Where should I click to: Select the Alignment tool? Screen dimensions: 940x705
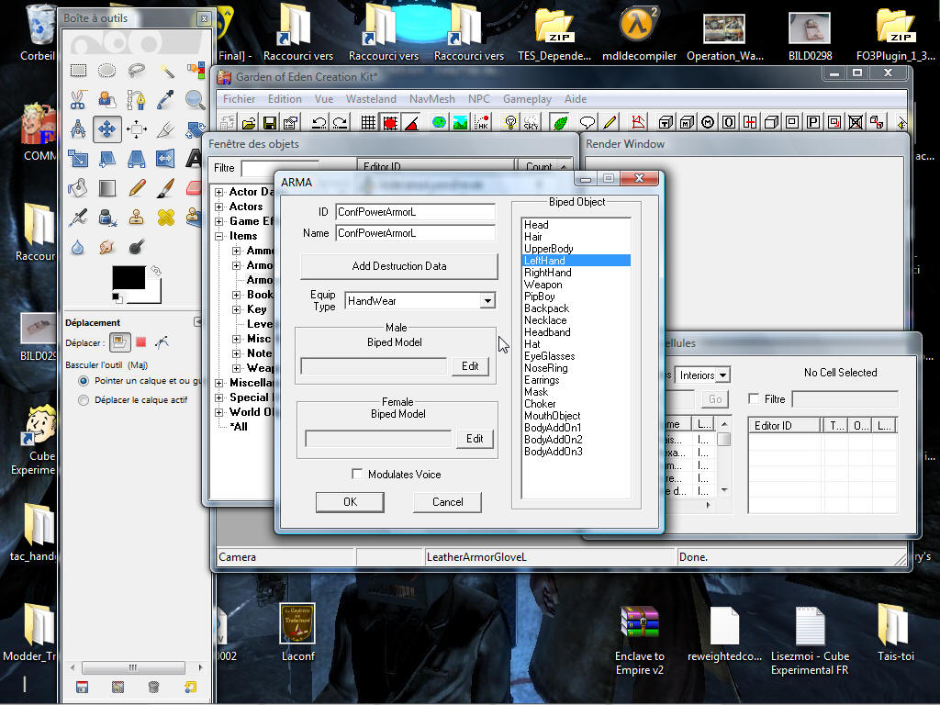pos(137,129)
